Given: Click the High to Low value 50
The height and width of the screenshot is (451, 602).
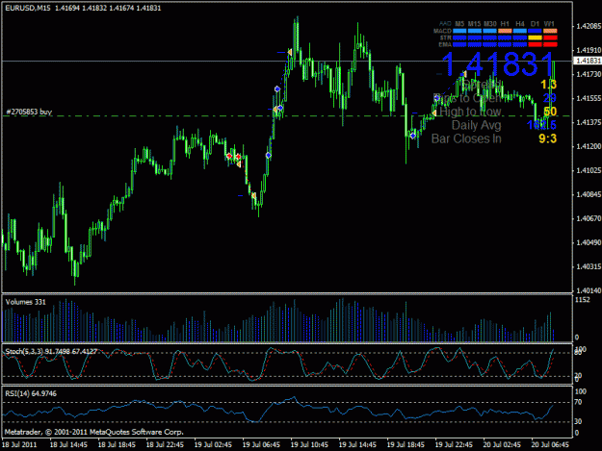Looking at the screenshot, I should tap(550, 112).
